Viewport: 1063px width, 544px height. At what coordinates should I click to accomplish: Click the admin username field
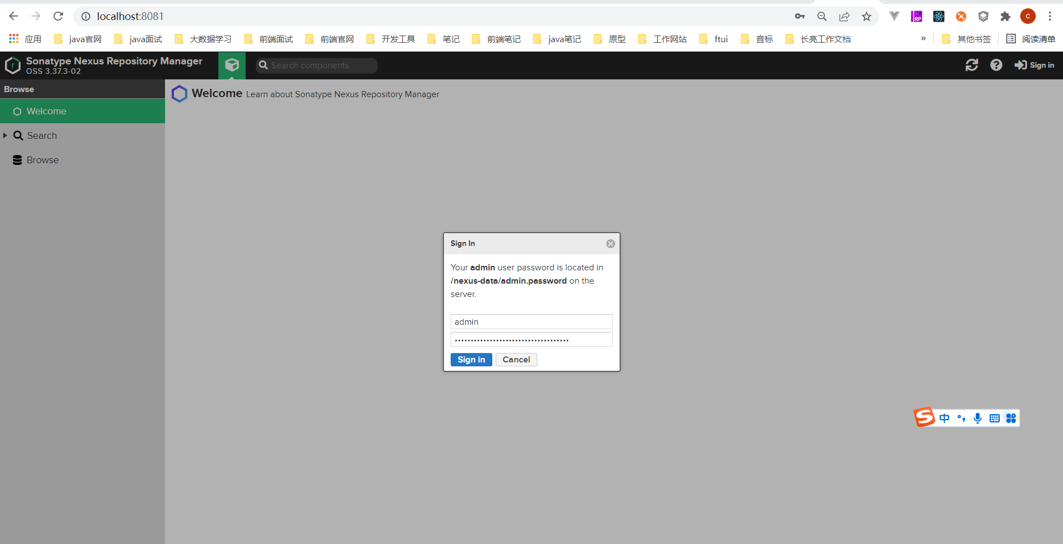pyautogui.click(x=532, y=322)
